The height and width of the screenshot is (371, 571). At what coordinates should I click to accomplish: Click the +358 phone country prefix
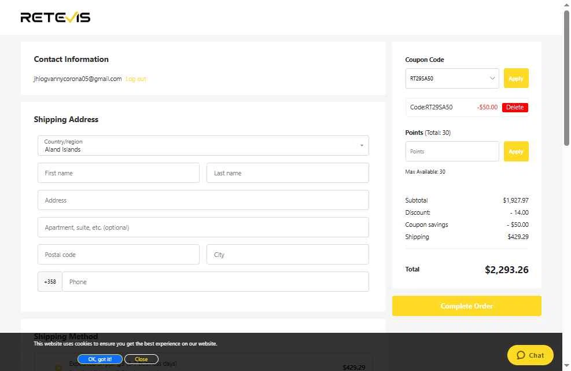tap(50, 282)
